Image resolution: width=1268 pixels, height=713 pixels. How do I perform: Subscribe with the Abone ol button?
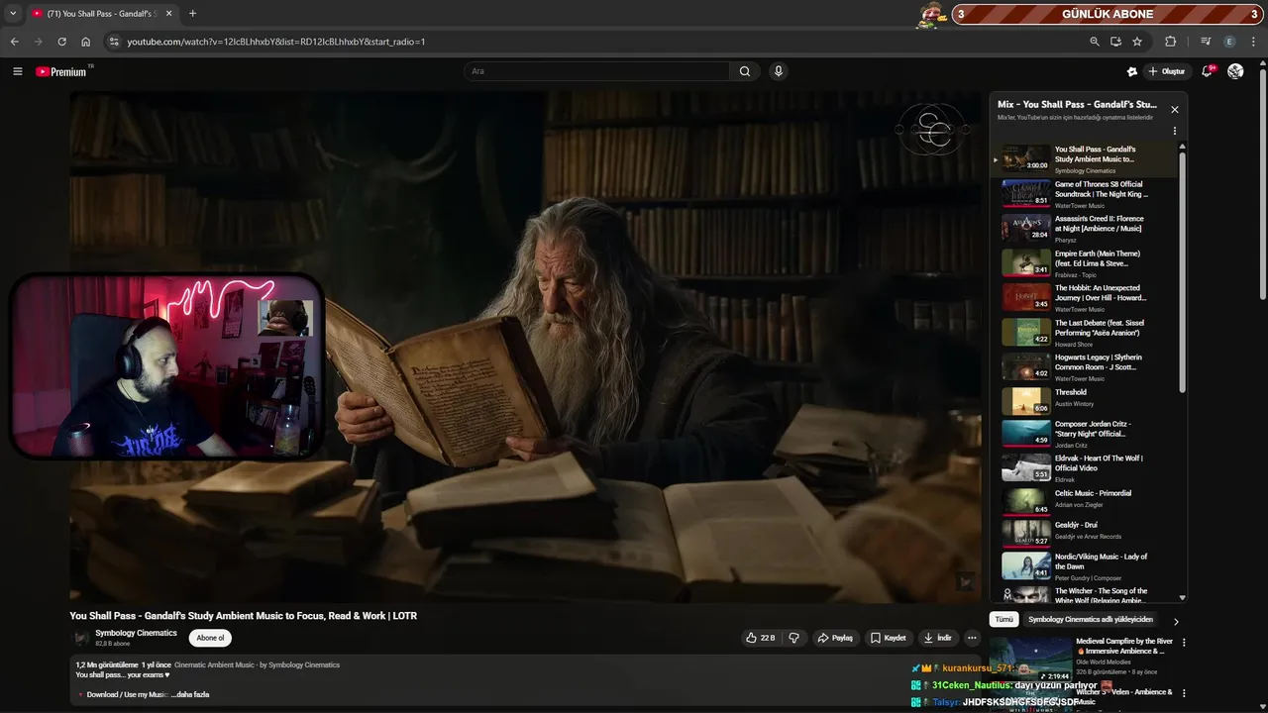(210, 638)
